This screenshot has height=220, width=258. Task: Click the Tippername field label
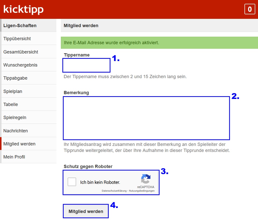(x=77, y=55)
